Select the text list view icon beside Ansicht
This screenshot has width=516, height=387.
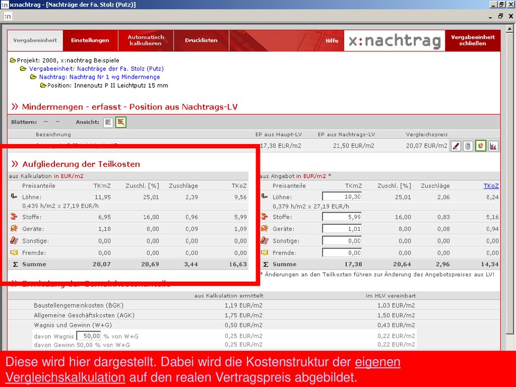(108, 122)
